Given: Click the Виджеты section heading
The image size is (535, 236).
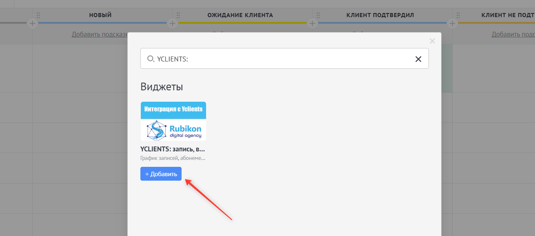Looking at the screenshot, I should (x=162, y=87).
